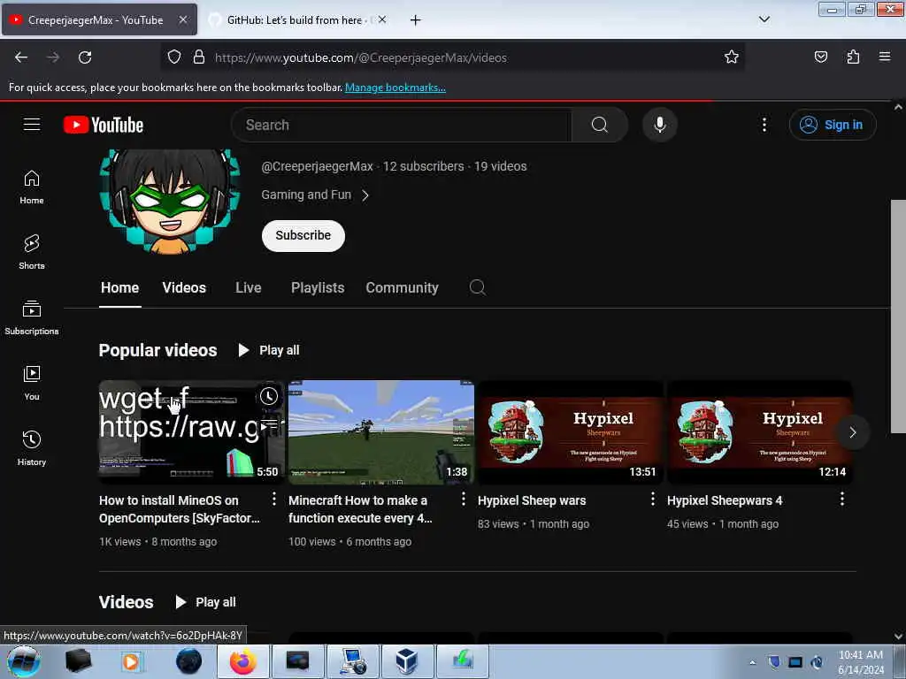Open options for Hypixel Sheepwars 4
The image size is (906, 679).
click(842, 499)
